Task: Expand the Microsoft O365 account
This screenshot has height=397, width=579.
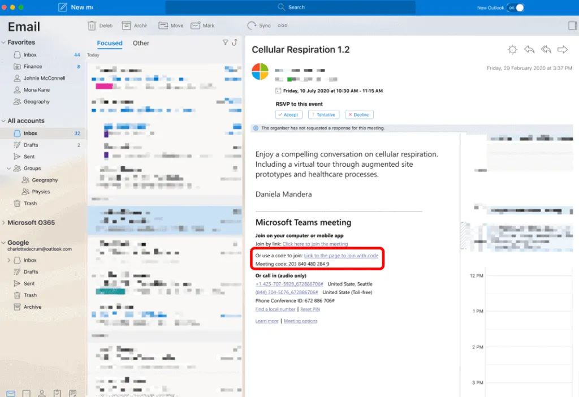Action: pos(3,223)
